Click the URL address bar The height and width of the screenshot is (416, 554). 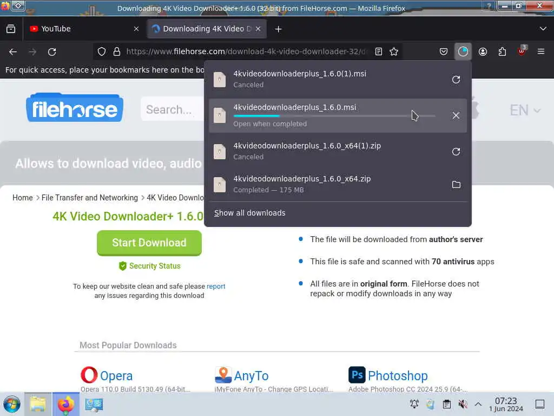[x=246, y=51]
